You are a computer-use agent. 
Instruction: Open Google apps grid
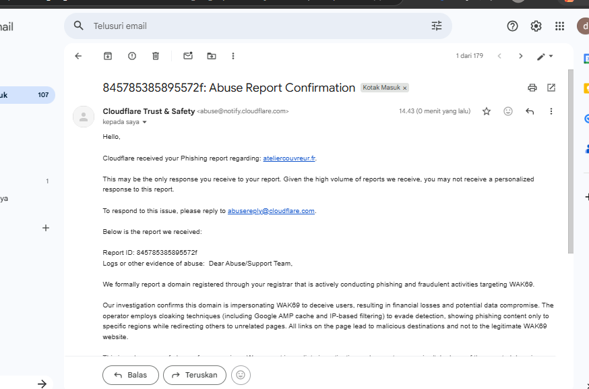tap(560, 26)
